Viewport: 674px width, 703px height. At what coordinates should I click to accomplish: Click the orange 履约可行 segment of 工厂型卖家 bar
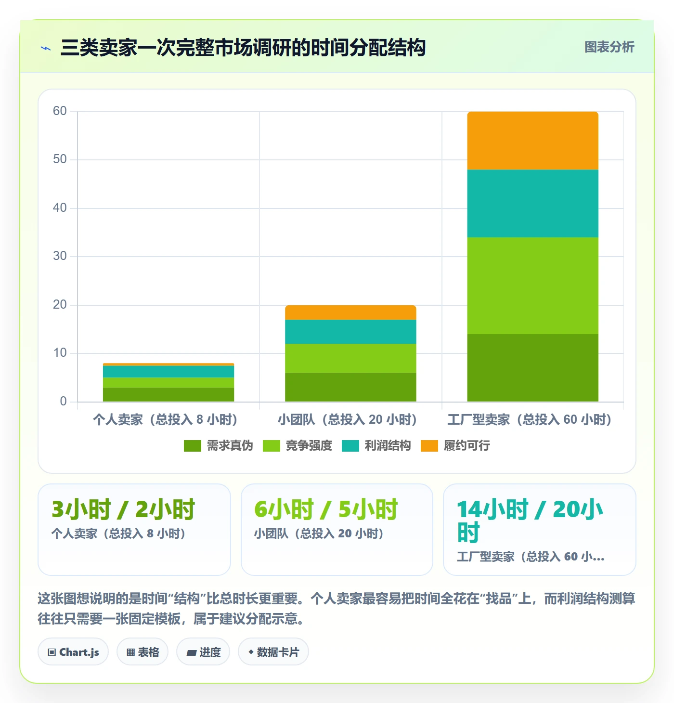click(532, 141)
